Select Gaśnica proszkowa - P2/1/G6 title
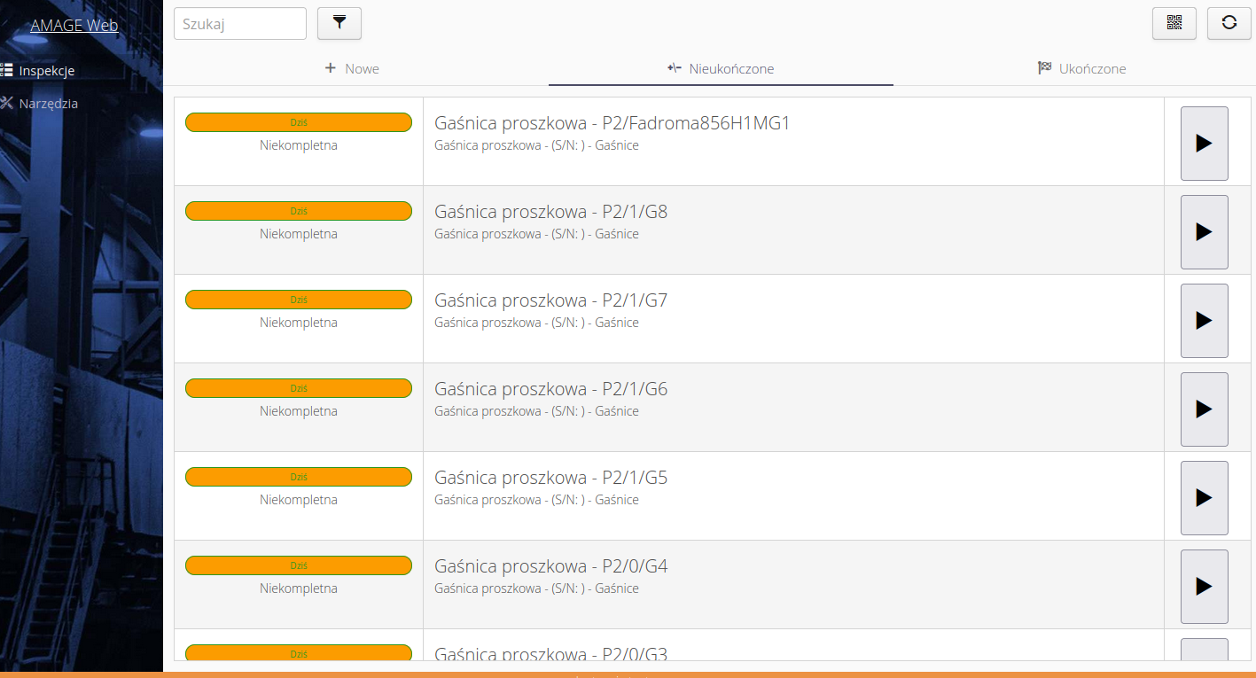Image resolution: width=1256 pixels, height=678 pixels. (x=551, y=389)
